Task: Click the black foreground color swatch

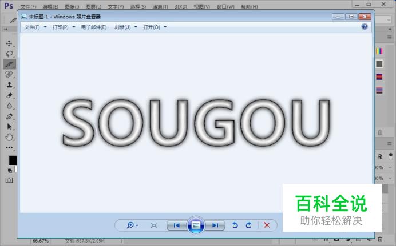Action: 13,160
